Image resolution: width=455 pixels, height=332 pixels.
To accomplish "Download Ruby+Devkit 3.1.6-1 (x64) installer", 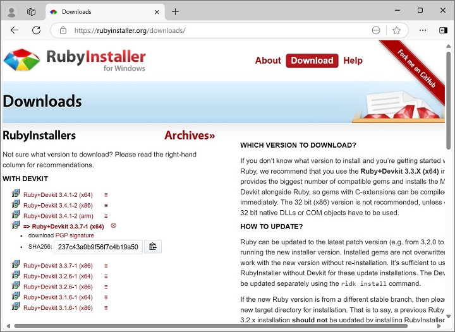I will [58, 297].
